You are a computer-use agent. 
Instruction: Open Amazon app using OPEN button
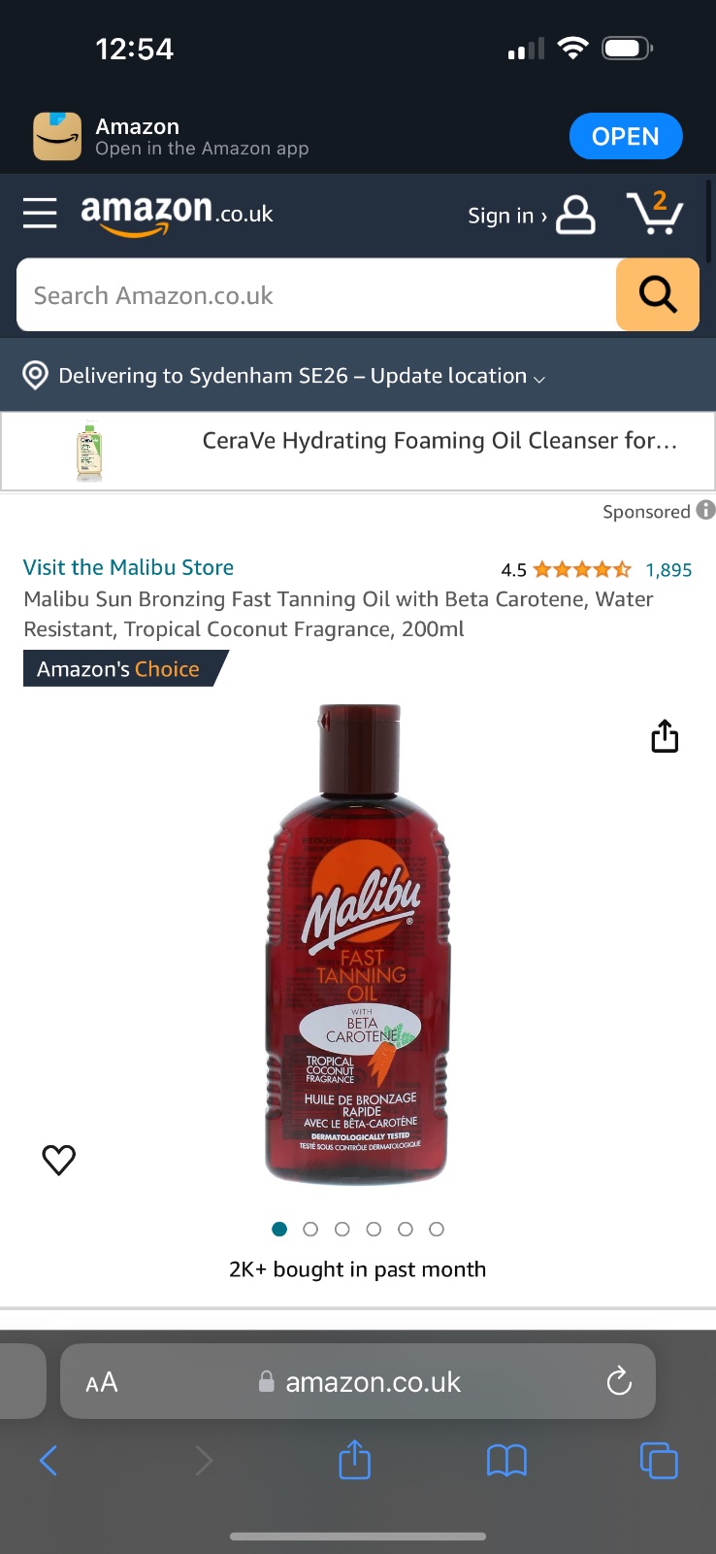click(x=625, y=136)
